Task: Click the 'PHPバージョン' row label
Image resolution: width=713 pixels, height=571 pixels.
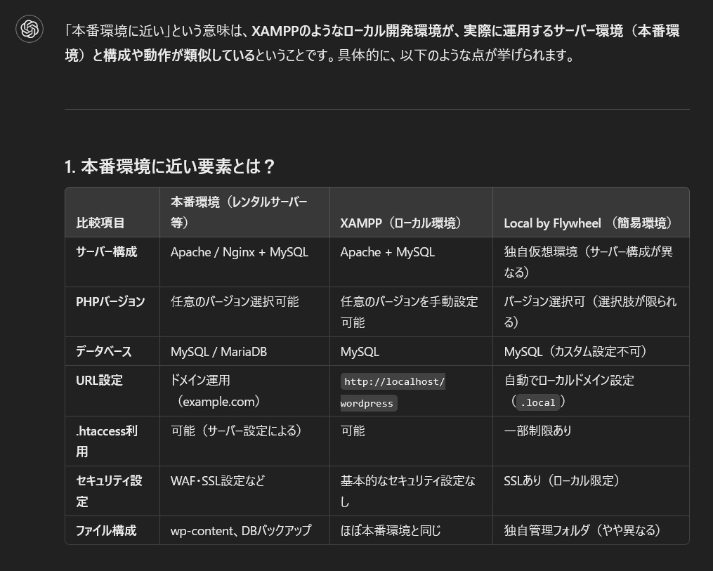Action: click(x=110, y=301)
